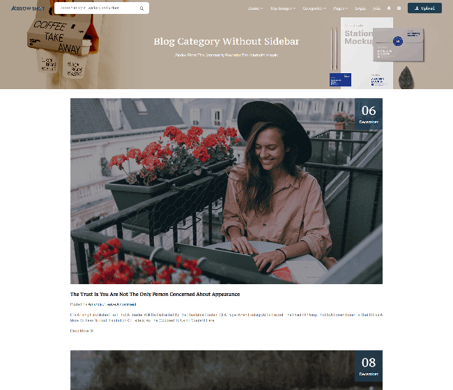Focus the image search input field

point(98,8)
